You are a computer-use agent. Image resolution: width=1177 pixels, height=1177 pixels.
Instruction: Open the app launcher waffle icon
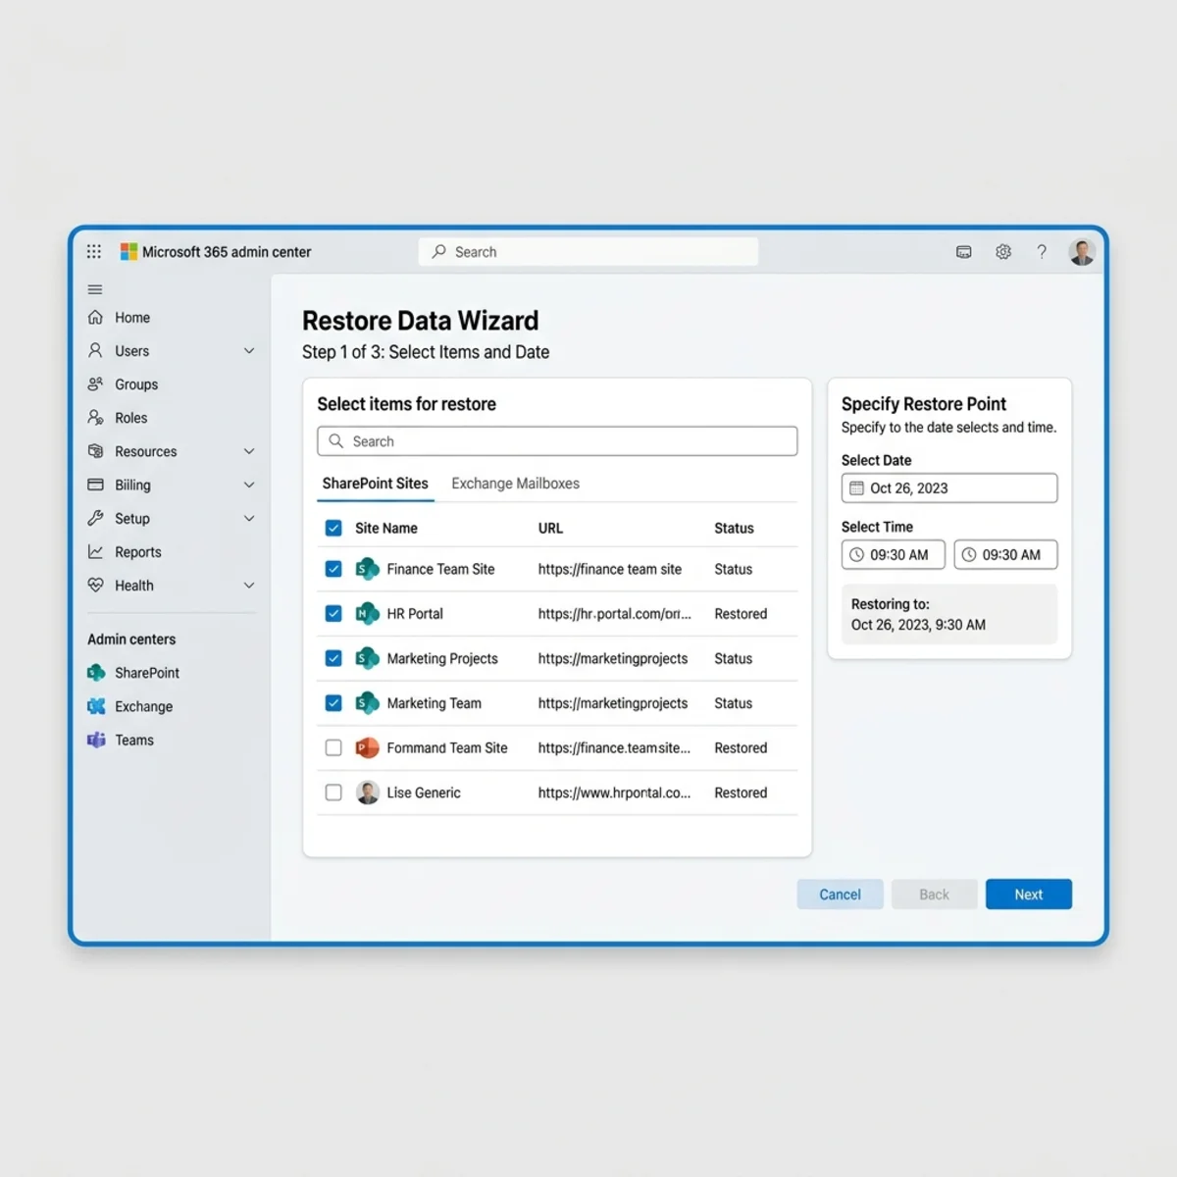(x=94, y=251)
